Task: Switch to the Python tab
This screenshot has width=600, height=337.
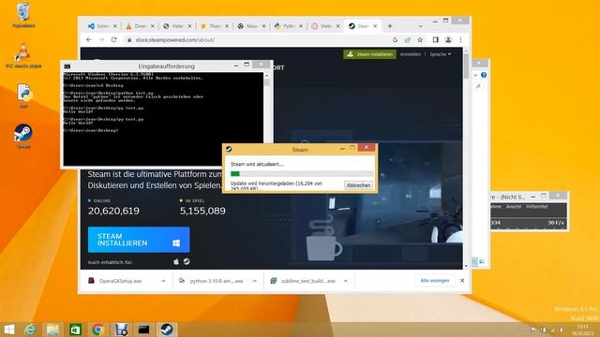Action: click(x=288, y=26)
